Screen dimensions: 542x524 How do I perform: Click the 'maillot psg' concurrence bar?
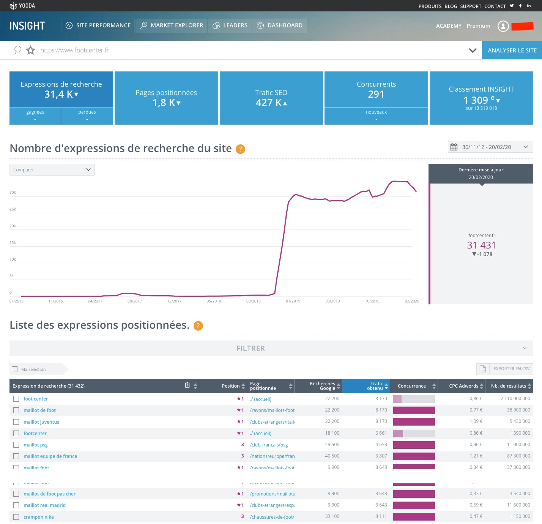[x=414, y=445]
